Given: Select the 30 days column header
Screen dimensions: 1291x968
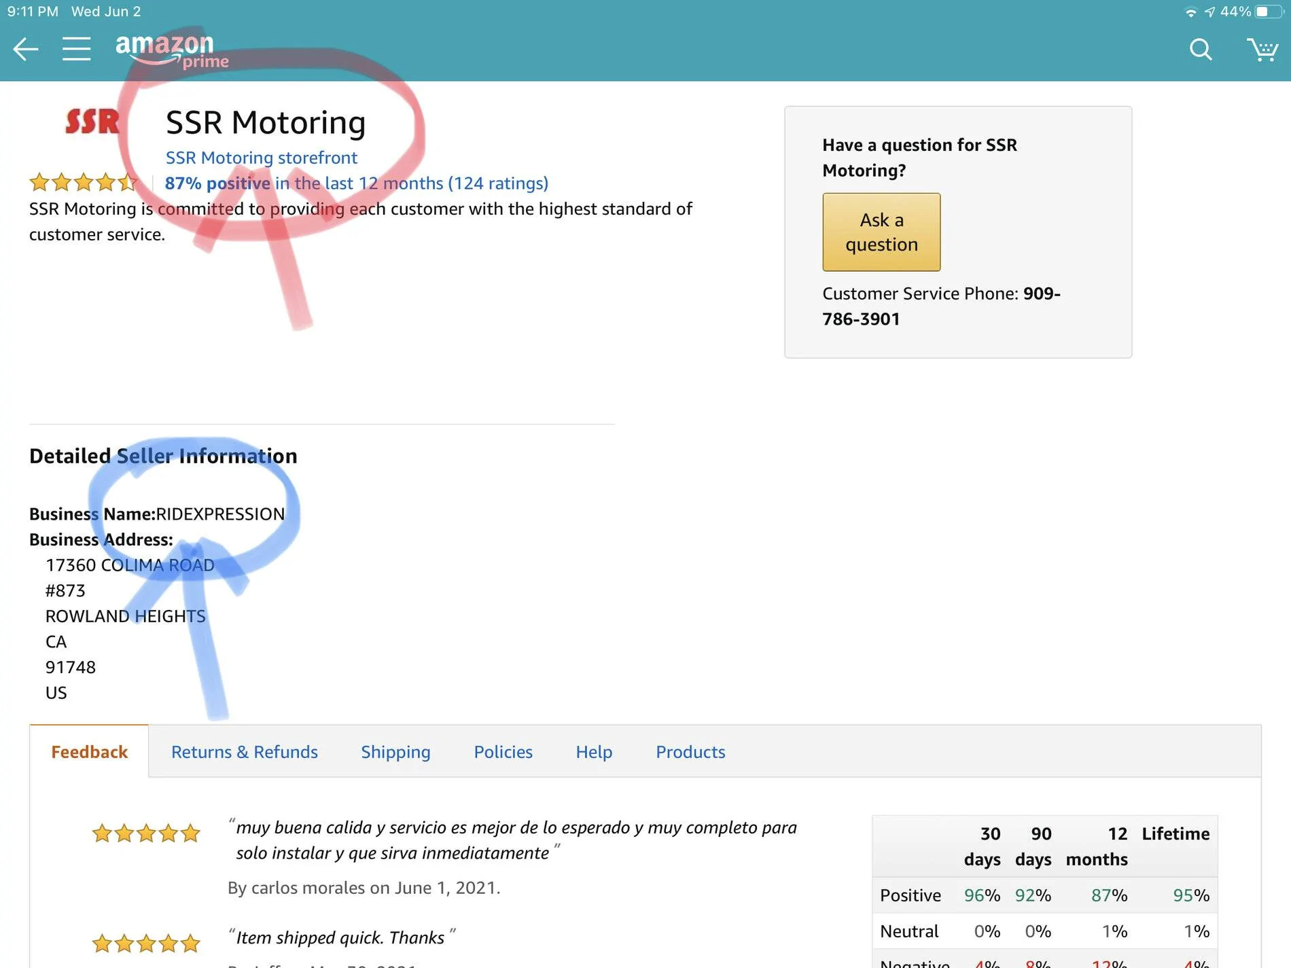Looking at the screenshot, I should point(983,846).
